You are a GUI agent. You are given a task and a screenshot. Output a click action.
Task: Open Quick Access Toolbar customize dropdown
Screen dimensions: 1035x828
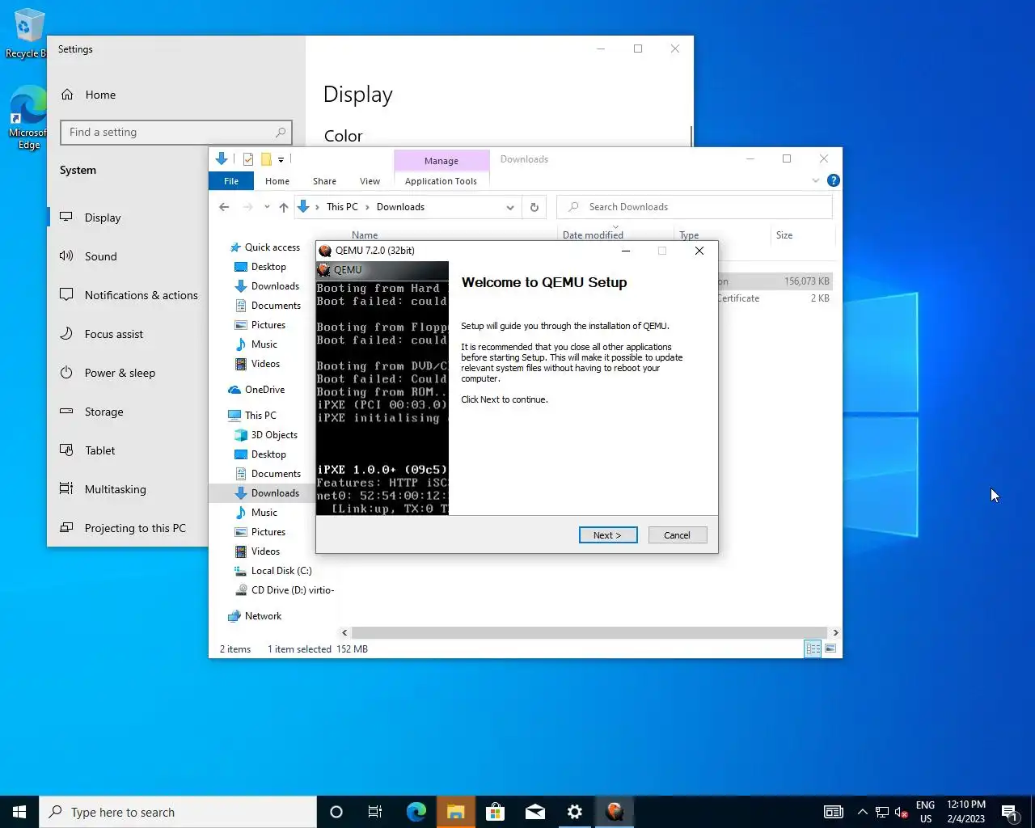pos(281,160)
